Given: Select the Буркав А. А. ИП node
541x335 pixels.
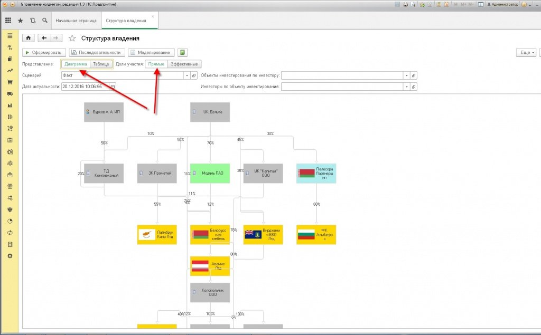Looking at the screenshot, I should [x=104, y=112].
